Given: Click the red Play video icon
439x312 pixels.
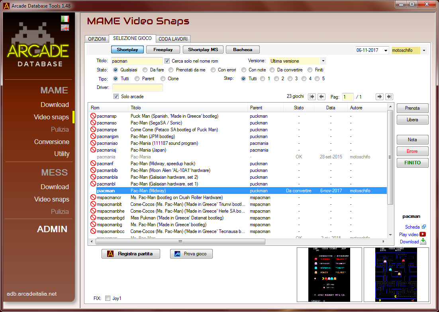Looking at the screenshot, I should (423, 234).
